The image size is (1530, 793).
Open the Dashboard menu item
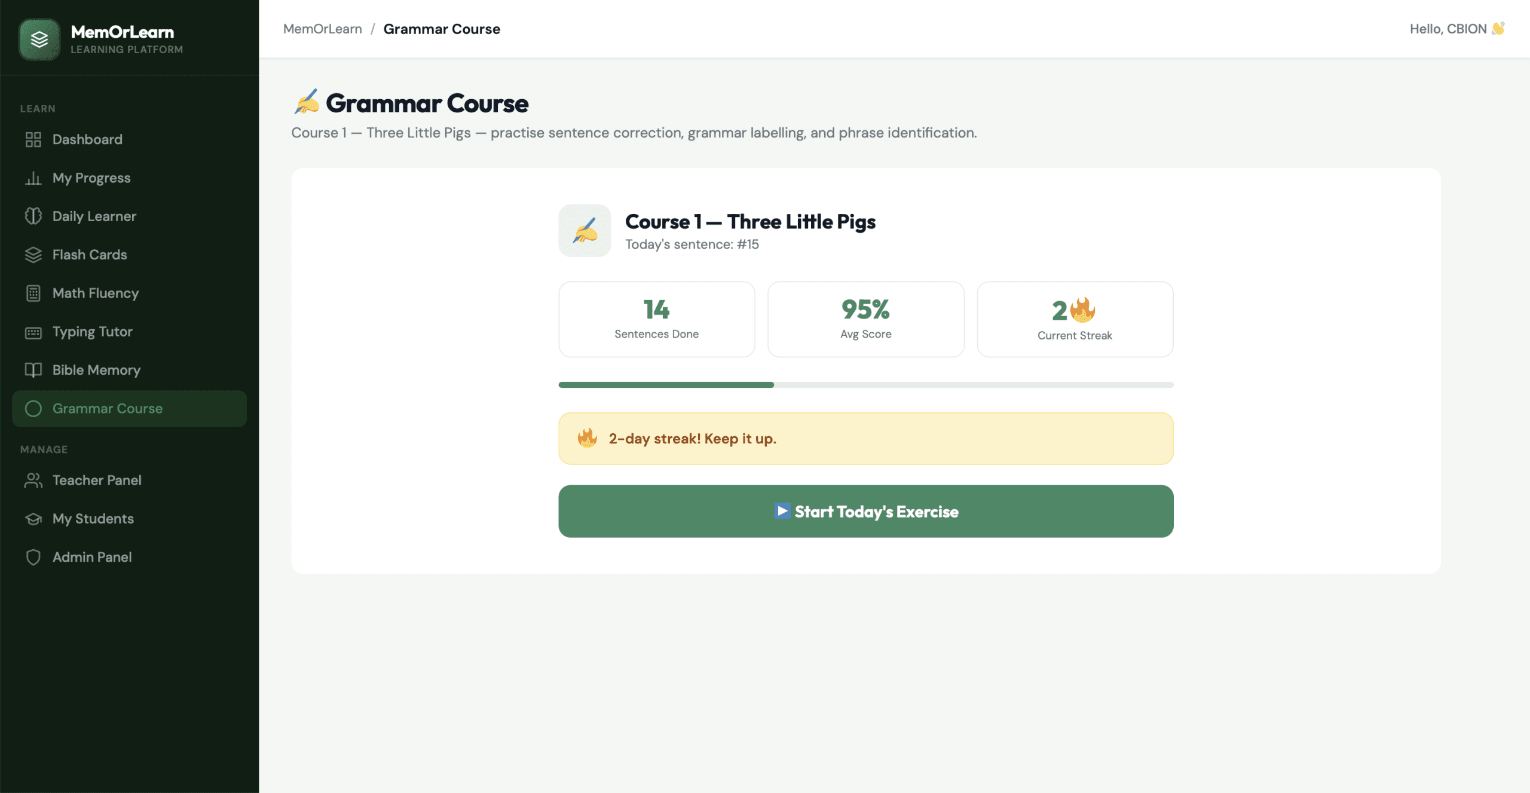(129, 139)
